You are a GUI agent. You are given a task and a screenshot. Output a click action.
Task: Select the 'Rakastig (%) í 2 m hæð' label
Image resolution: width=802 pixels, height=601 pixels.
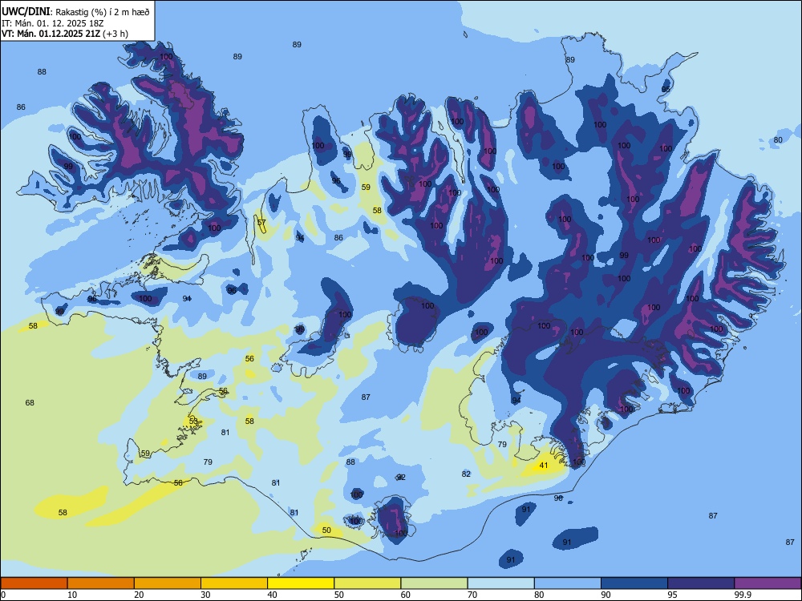pos(102,12)
